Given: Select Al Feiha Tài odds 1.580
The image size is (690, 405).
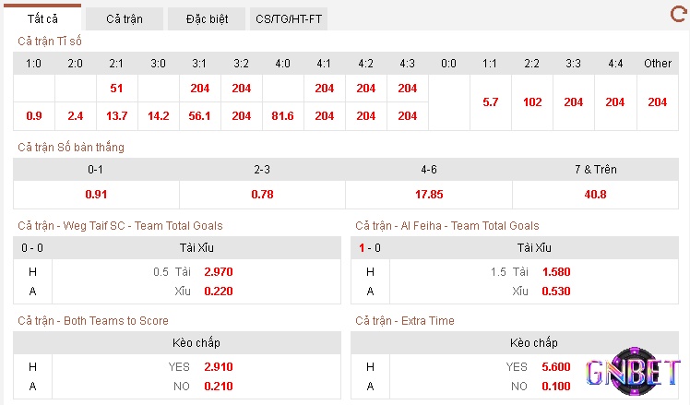Looking at the screenshot, I should pyautogui.click(x=556, y=271).
